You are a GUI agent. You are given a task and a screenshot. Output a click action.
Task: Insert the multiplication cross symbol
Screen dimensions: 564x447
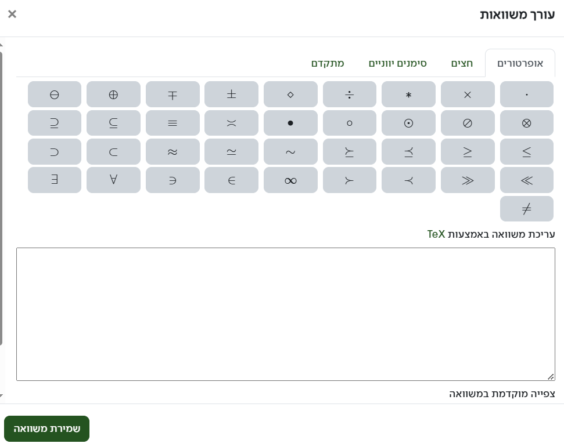(x=468, y=95)
